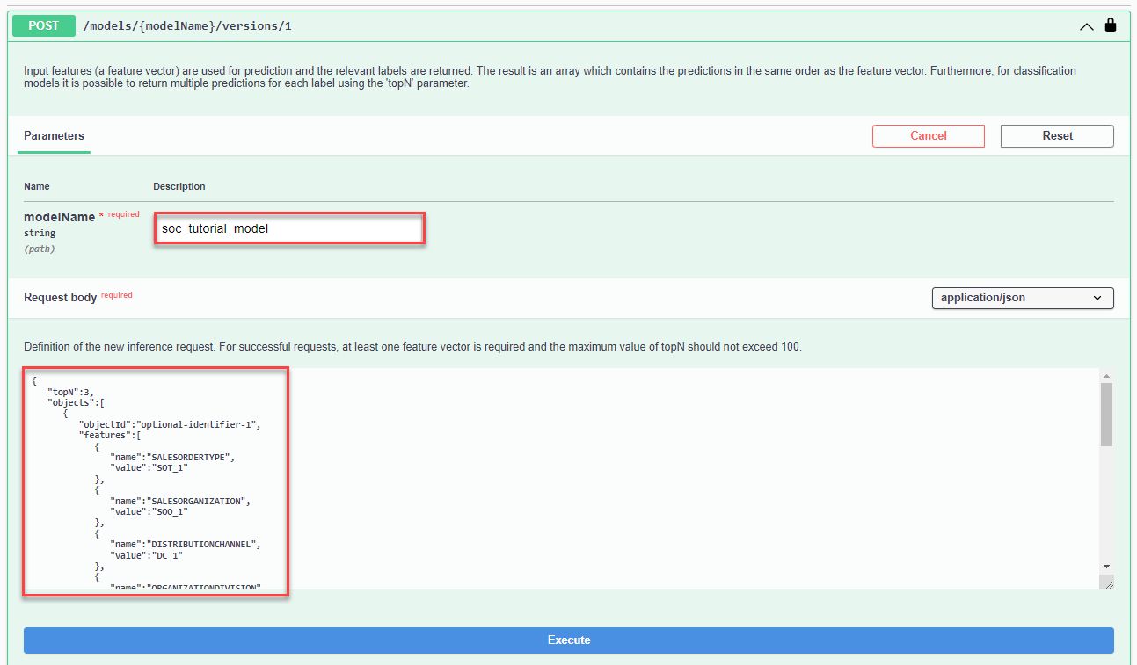Collapse the POST operation with the chevron
1137x665 pixels.
pyautogui.click(x=1087, y=26)
